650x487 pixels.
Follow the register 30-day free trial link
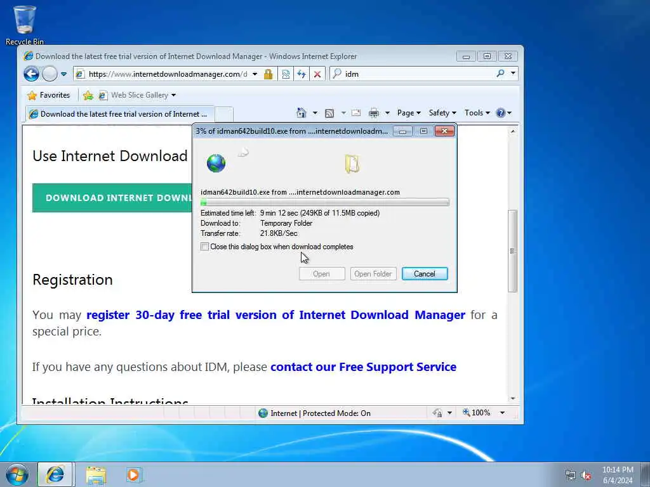pos(275,315)
